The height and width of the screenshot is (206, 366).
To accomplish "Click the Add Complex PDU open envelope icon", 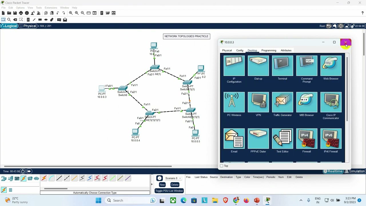I will click(x=65, y=20).
